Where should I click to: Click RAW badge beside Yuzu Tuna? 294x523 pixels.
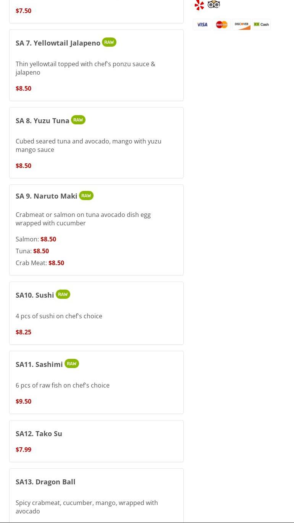point(78,120)
